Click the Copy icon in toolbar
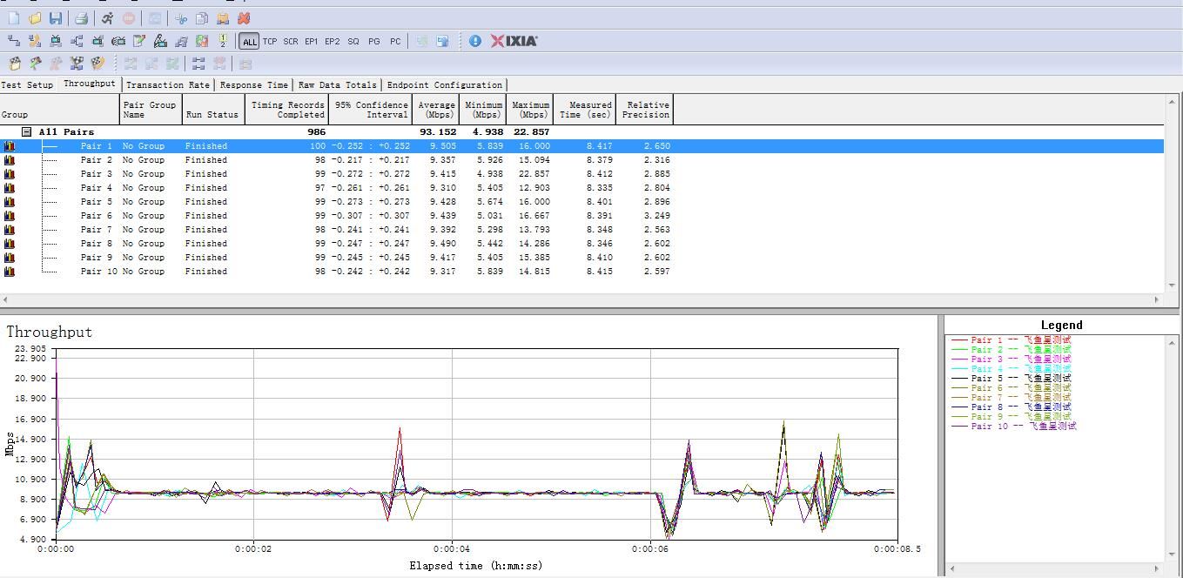Screen dimensions: 1183x578 click(x=202, y=17)
